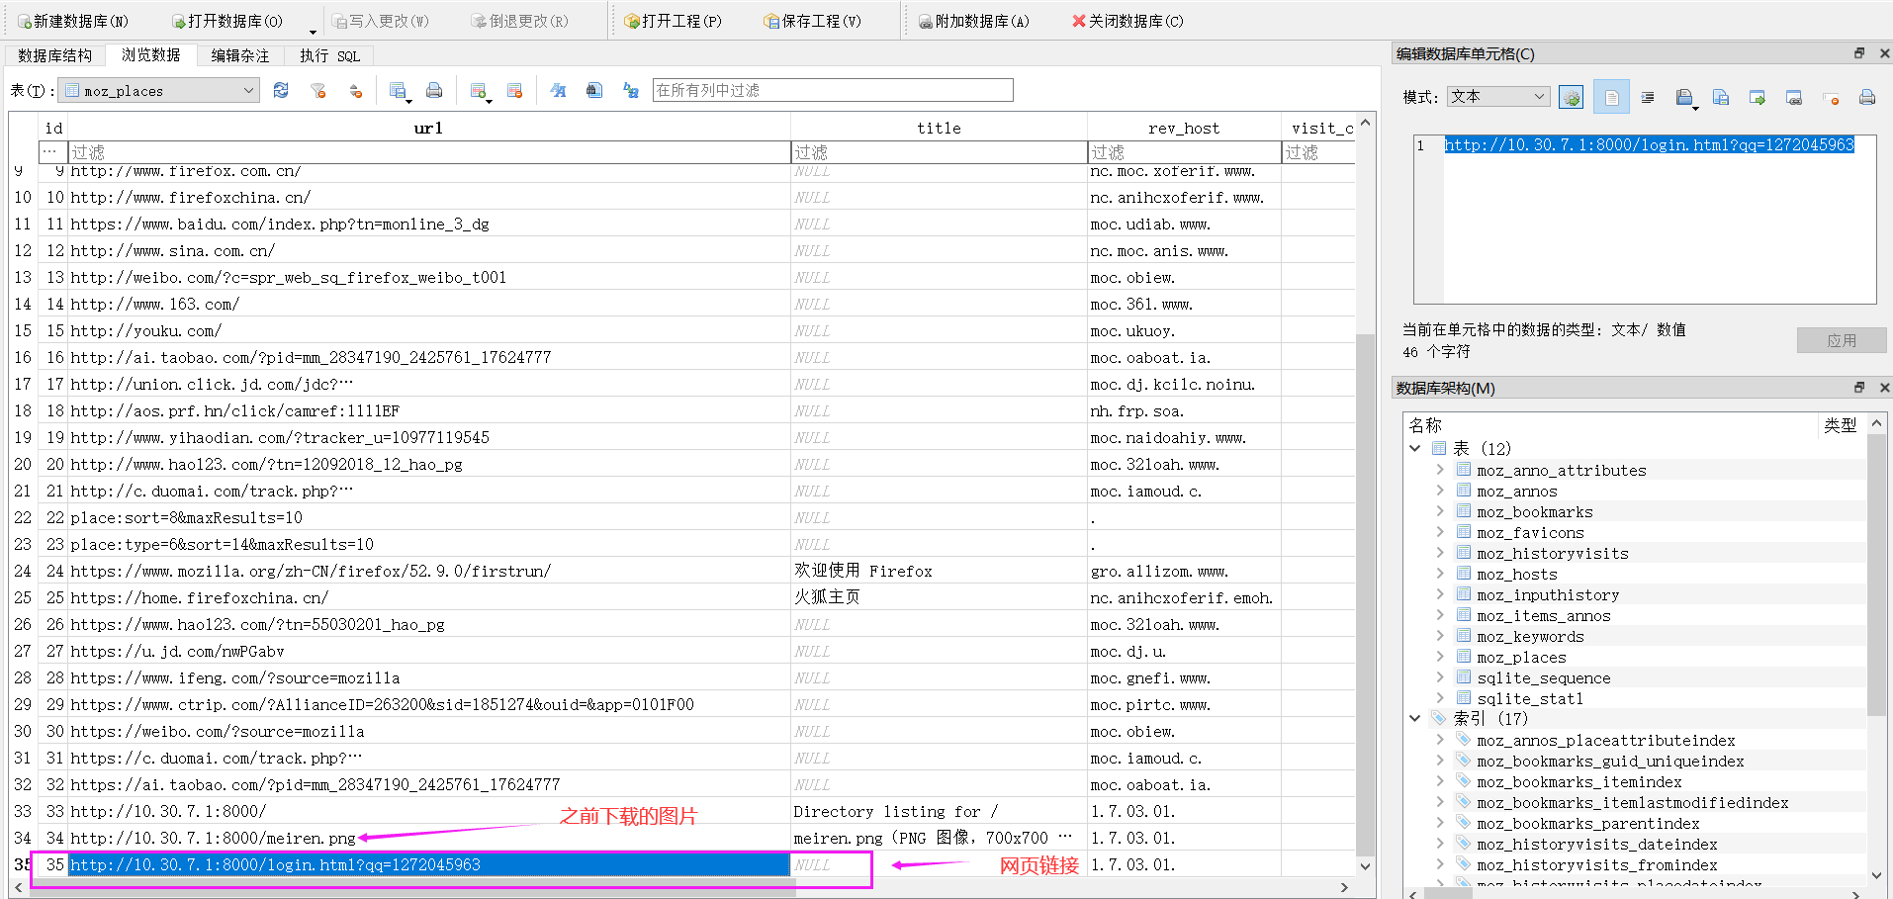Refresh the moz_places table data

point(281,91)
